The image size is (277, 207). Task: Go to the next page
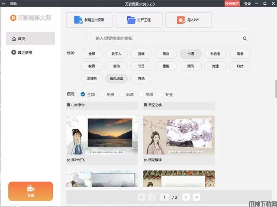click(186, 197)
